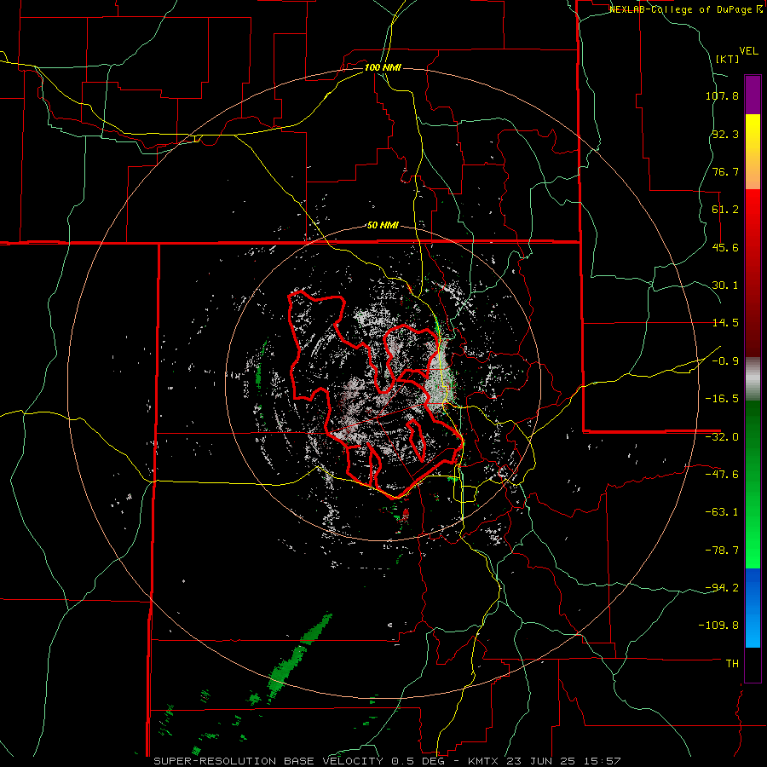Click the TH threshold label

coord(732,663)
